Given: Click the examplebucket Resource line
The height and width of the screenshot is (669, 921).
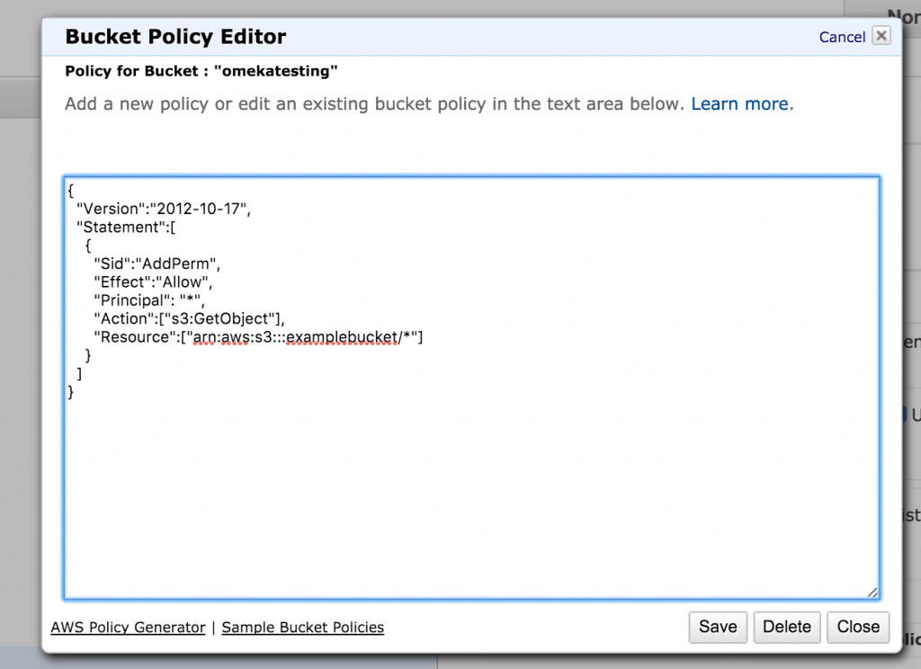Looking at the screenshot, I should point(258,337).
